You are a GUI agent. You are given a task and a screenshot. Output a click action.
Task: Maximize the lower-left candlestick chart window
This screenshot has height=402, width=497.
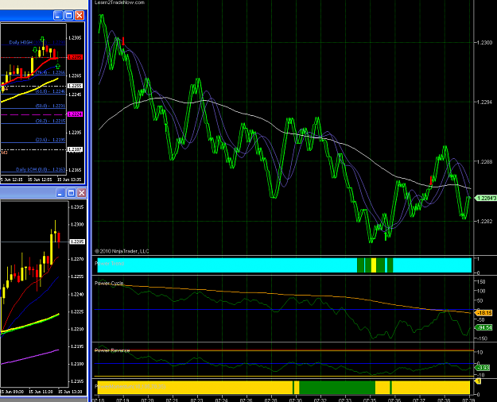point(71,192)
